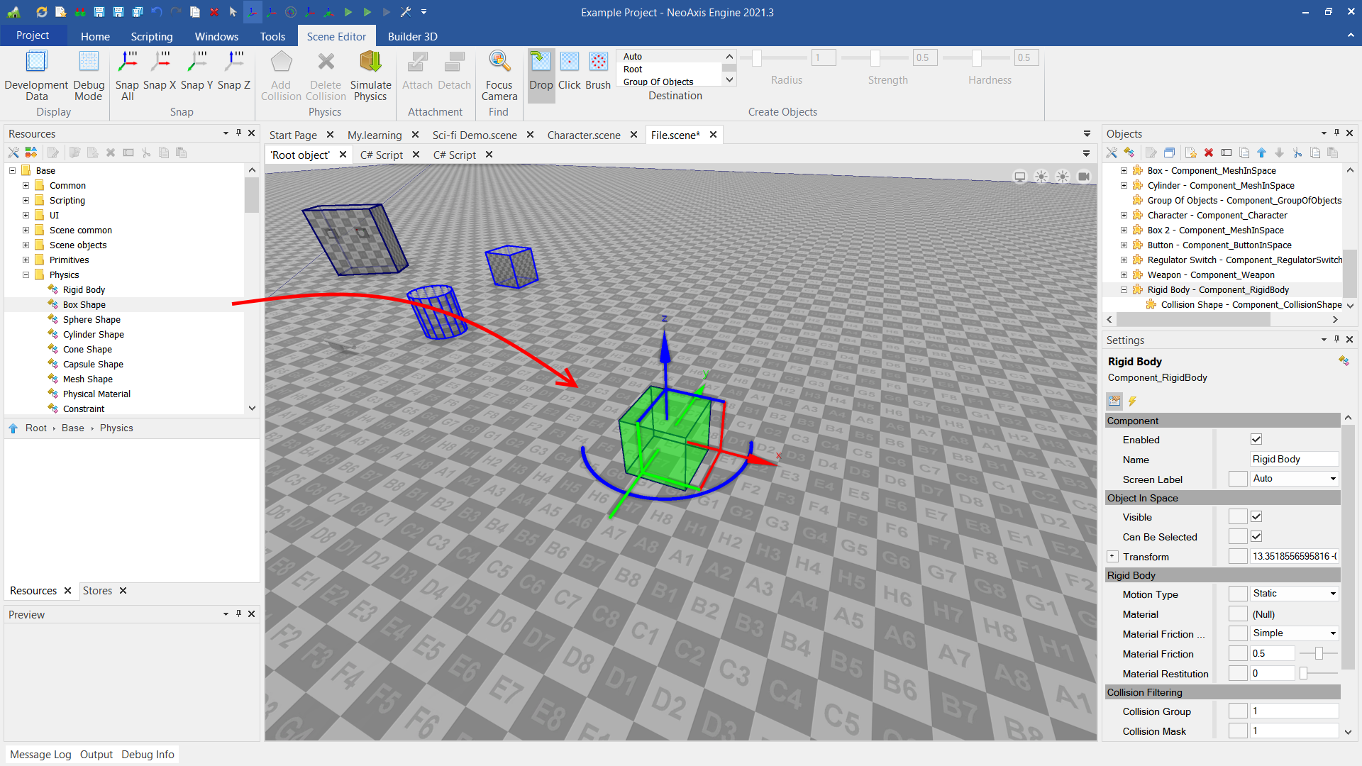Select Capsule Shape in the Resources tree

pyautogui.click(x=93, y=365)
